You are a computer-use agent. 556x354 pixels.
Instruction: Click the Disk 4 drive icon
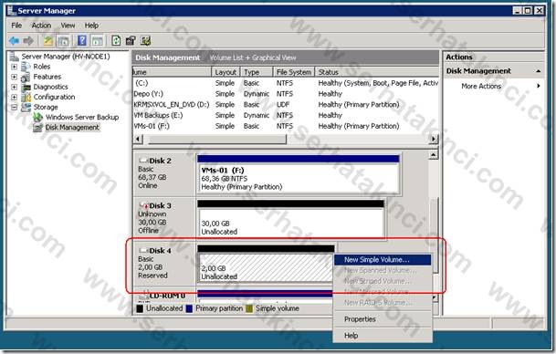[143, 251]
